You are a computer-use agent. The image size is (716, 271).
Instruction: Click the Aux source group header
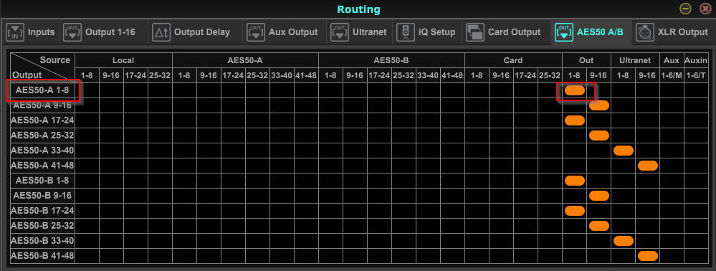672,60
